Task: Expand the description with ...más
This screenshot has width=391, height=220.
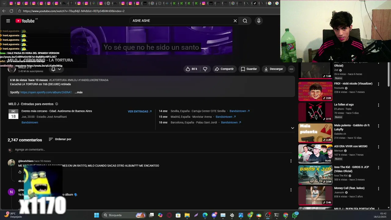Action: click(x=79, y=92)
